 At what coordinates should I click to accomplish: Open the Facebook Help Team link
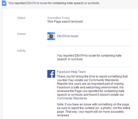71,72
